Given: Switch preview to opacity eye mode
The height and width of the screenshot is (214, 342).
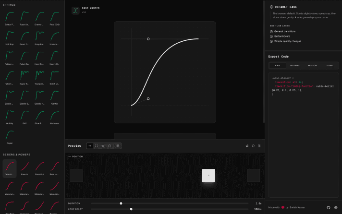Looking at the screenshot, I should point(103,146).
